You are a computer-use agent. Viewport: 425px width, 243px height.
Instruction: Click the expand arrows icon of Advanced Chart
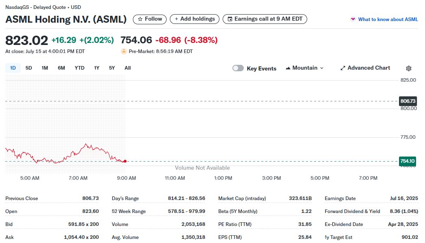point(343,68)
